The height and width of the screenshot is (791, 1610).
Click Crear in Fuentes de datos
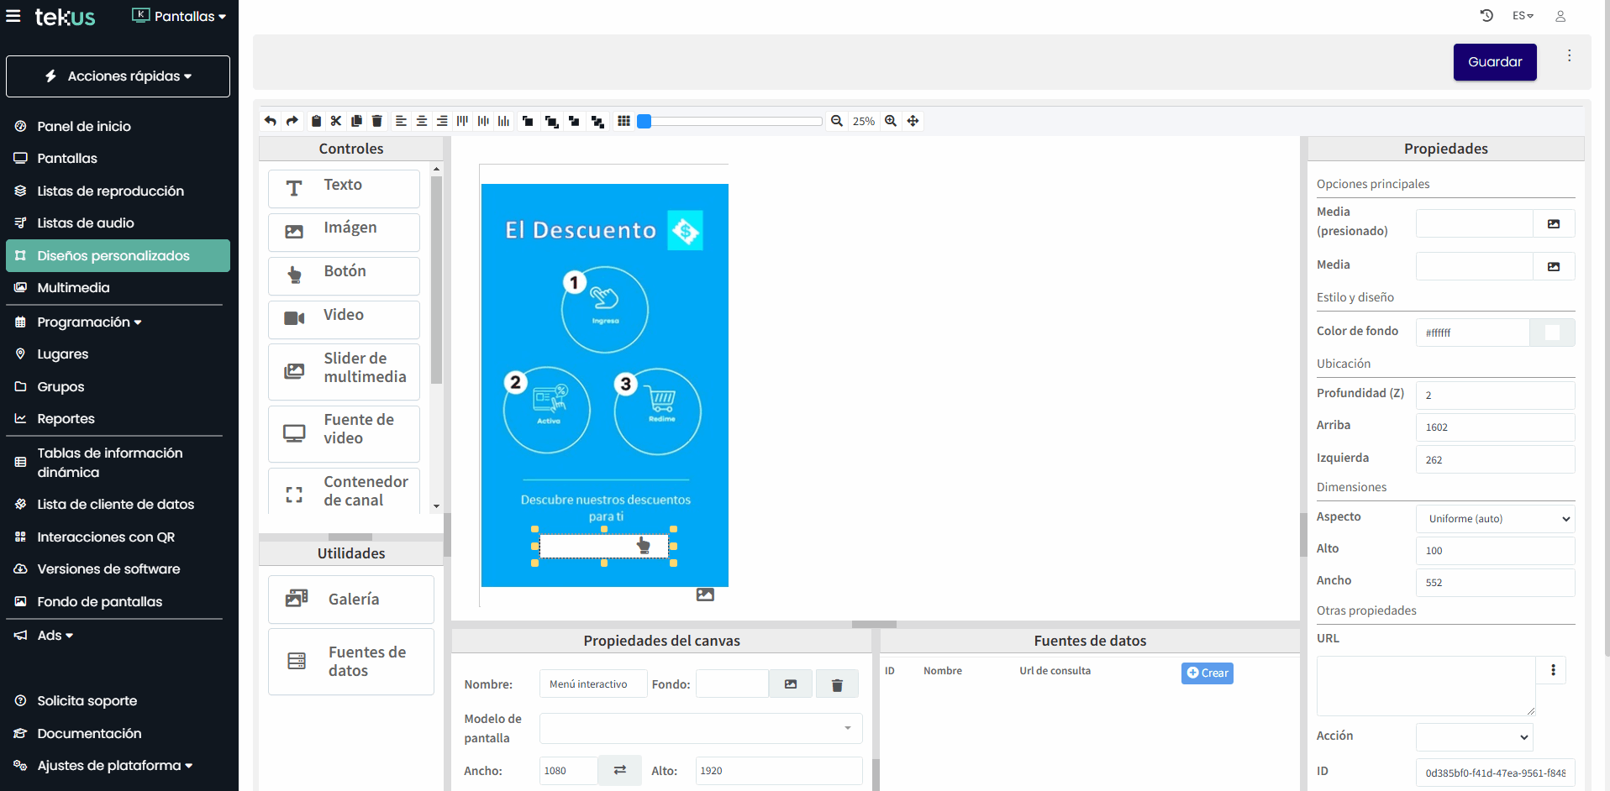tap(1207, 673)
